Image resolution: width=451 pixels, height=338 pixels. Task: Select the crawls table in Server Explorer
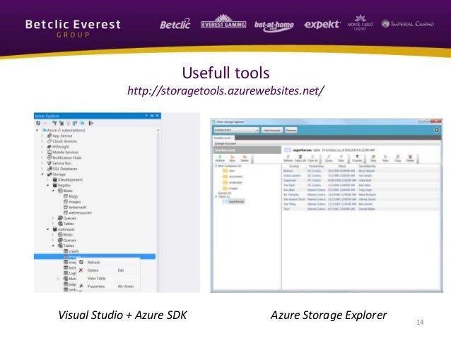71,251
